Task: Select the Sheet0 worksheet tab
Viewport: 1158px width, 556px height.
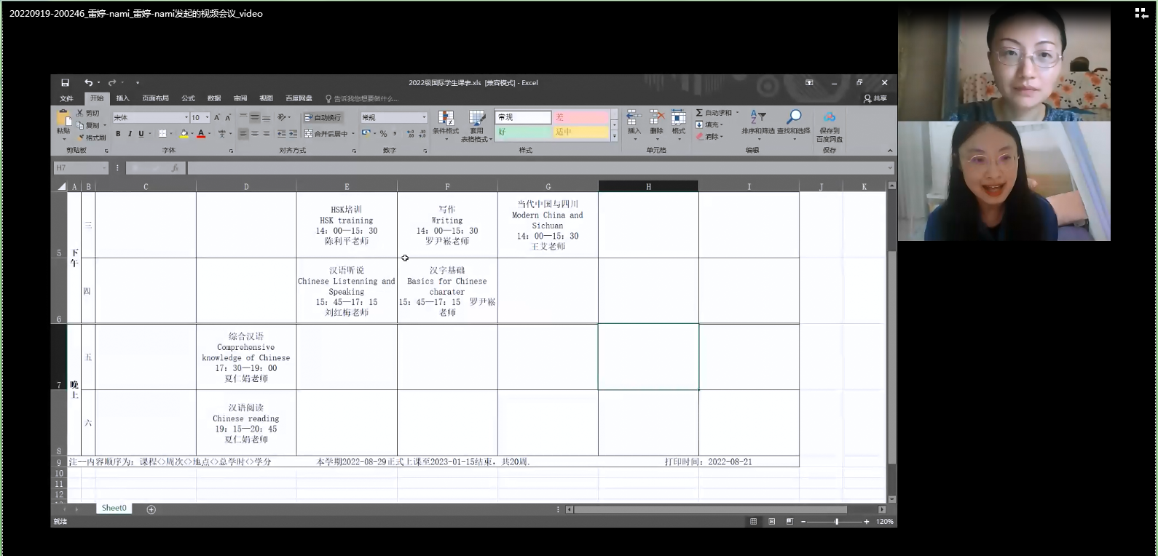Action: [x=114, y=508]
